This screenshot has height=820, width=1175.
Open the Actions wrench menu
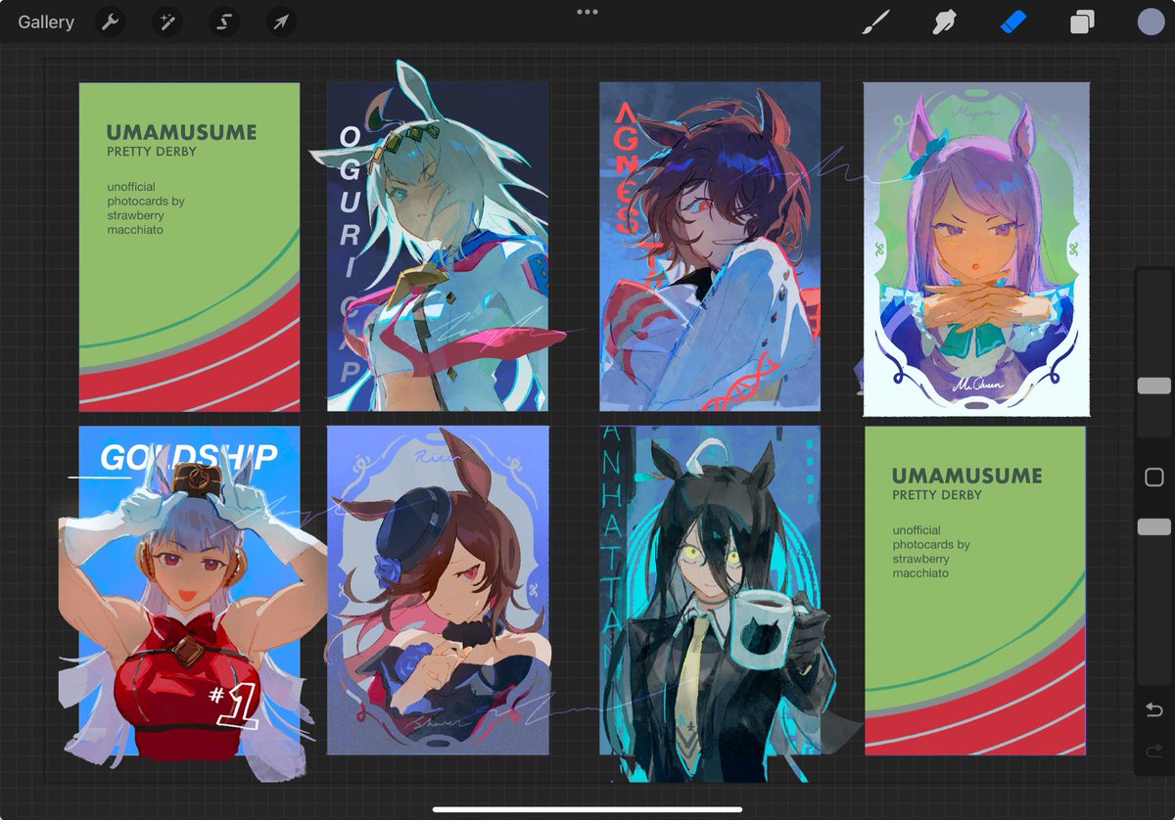point(111,22)
